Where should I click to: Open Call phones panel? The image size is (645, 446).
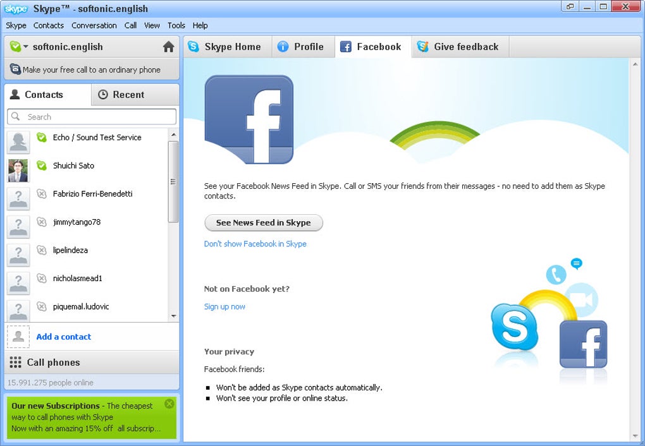tap(92, 362)
